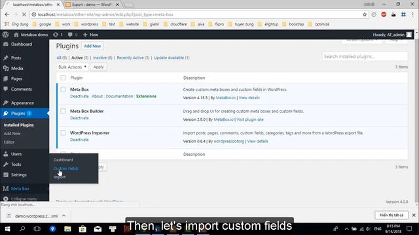Open the Mail app from the taskbar
Viewport: 419px width, 235px height.
point(98,228)
